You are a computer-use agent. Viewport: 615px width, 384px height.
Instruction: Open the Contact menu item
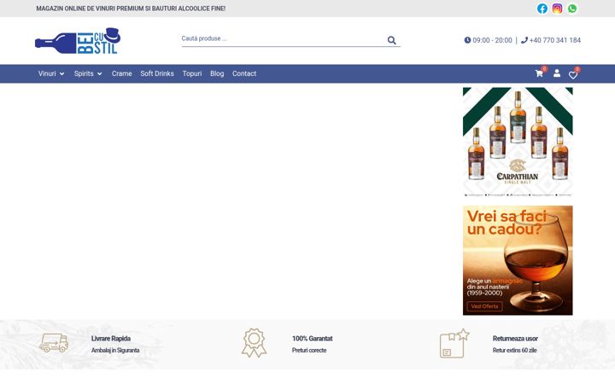click(x=244, y=73)
